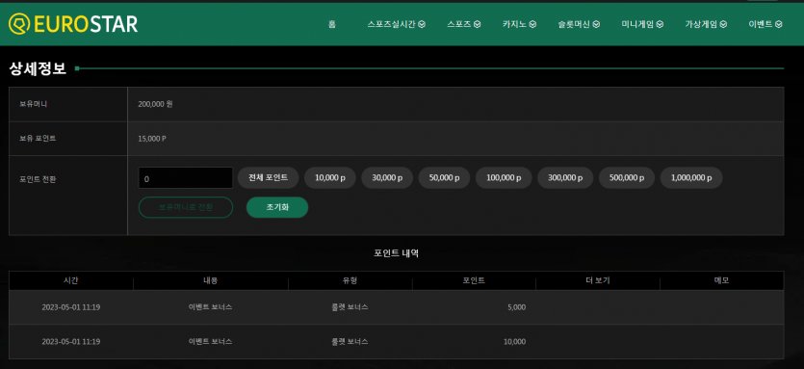Expand the 미니게임 menu
Screen dimensions: 804x369
[x=642, y=24]
